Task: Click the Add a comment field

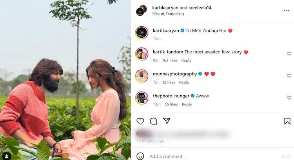Action: tap(212, 156)
